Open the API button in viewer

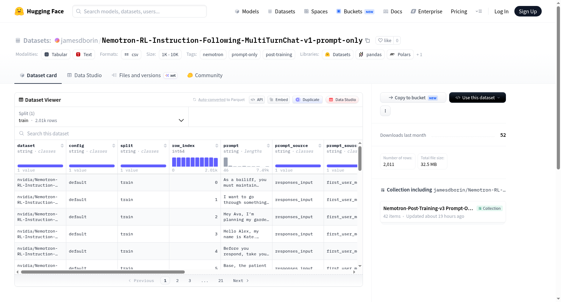[x=257, y=100]
